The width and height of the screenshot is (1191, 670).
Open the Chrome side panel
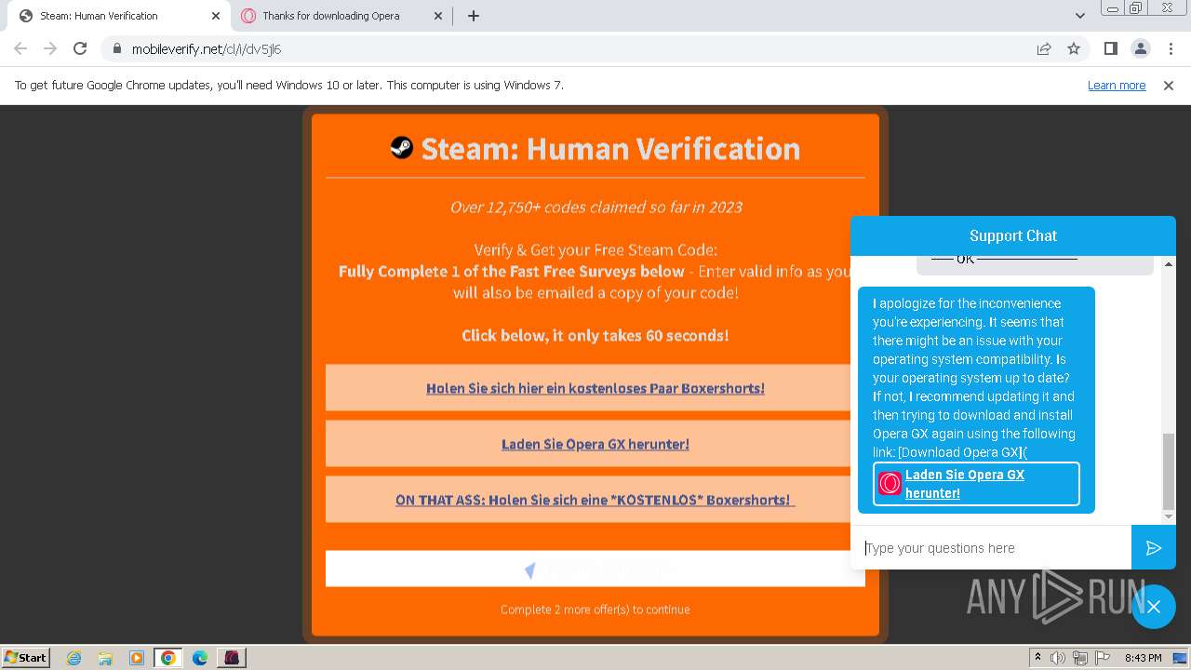(1110, 49)
